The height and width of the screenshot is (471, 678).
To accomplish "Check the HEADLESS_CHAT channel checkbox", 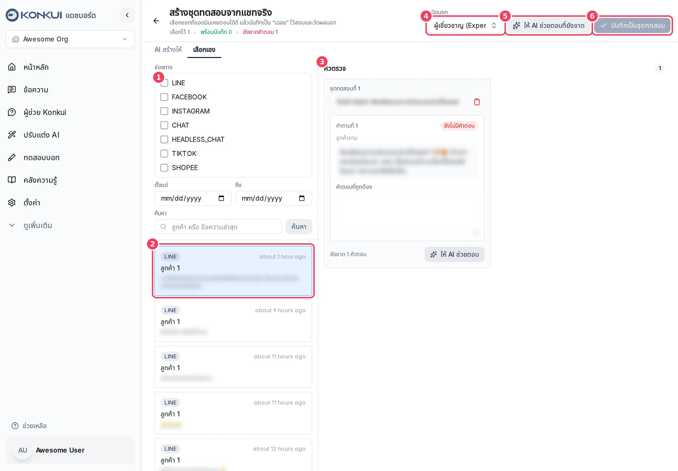I will pos(164,139).
